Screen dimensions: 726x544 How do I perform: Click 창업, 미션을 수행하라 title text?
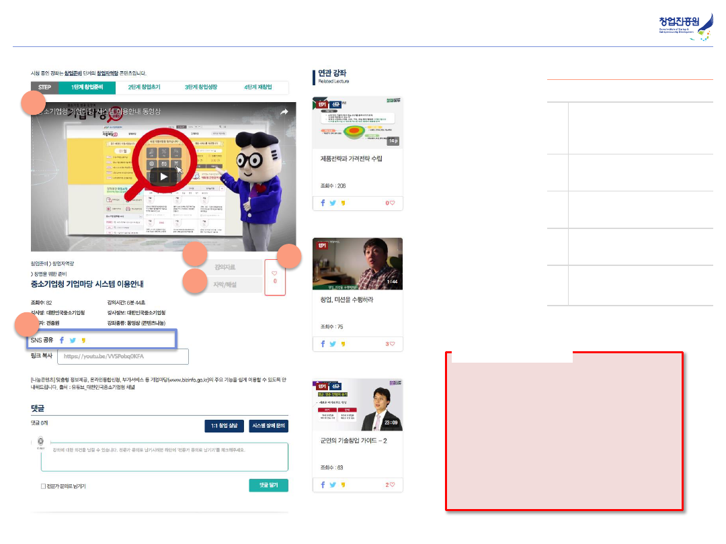click(x=347, y=300)
